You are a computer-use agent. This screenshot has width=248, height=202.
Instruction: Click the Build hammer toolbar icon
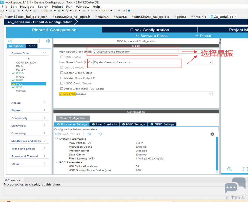27,11
